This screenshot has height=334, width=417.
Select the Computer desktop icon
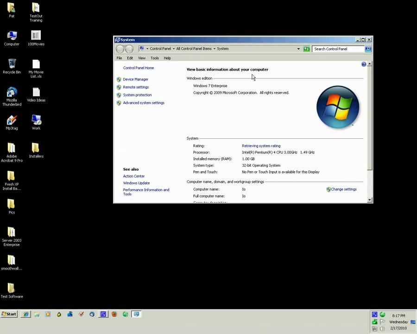12,38
